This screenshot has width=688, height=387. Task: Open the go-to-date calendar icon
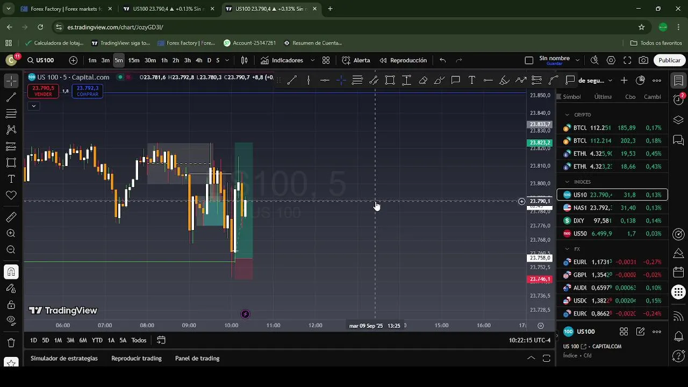tap(161, 340)
